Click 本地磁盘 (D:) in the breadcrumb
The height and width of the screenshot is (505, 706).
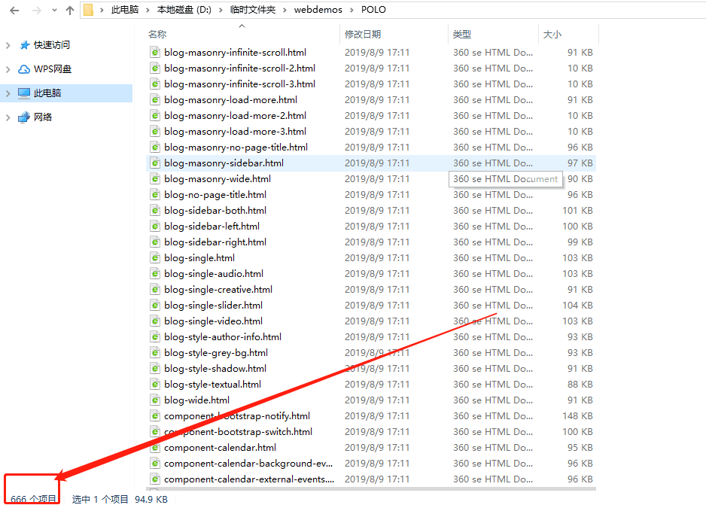[184, 10]
